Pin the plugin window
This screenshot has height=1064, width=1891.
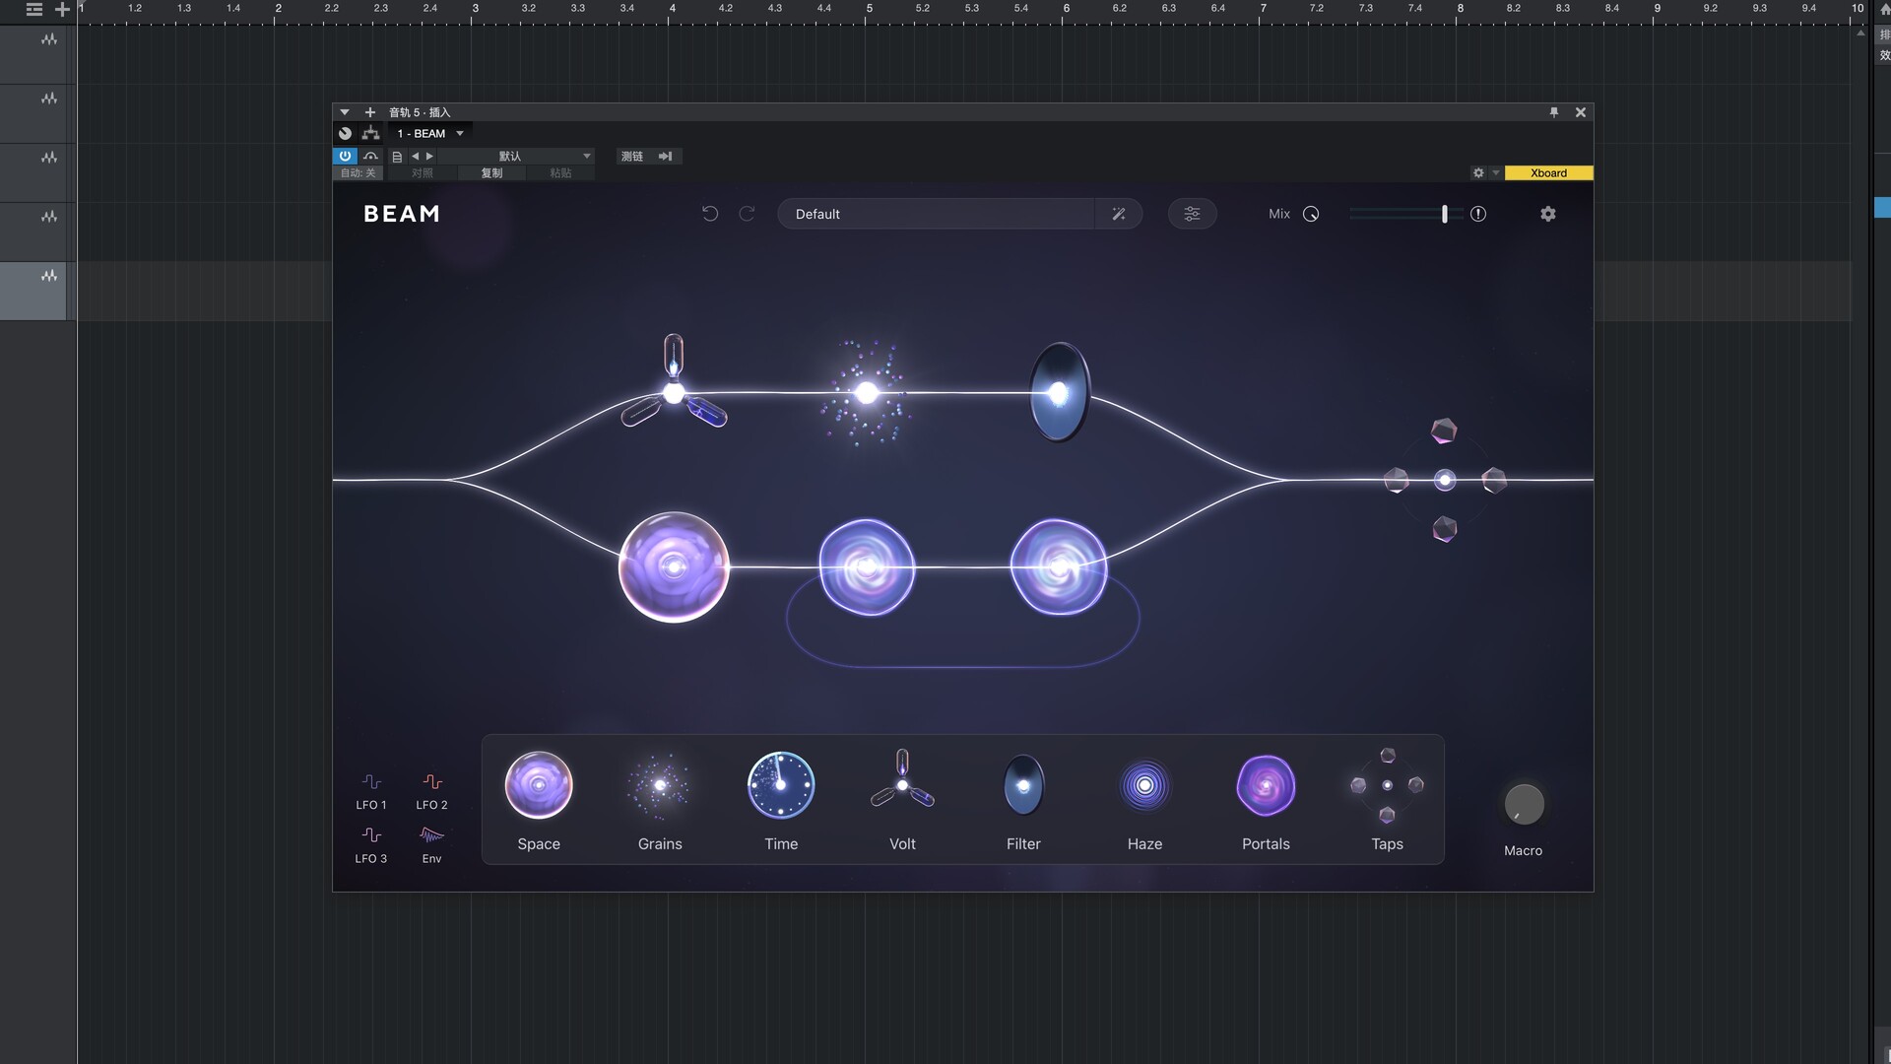coord(1554,112)
